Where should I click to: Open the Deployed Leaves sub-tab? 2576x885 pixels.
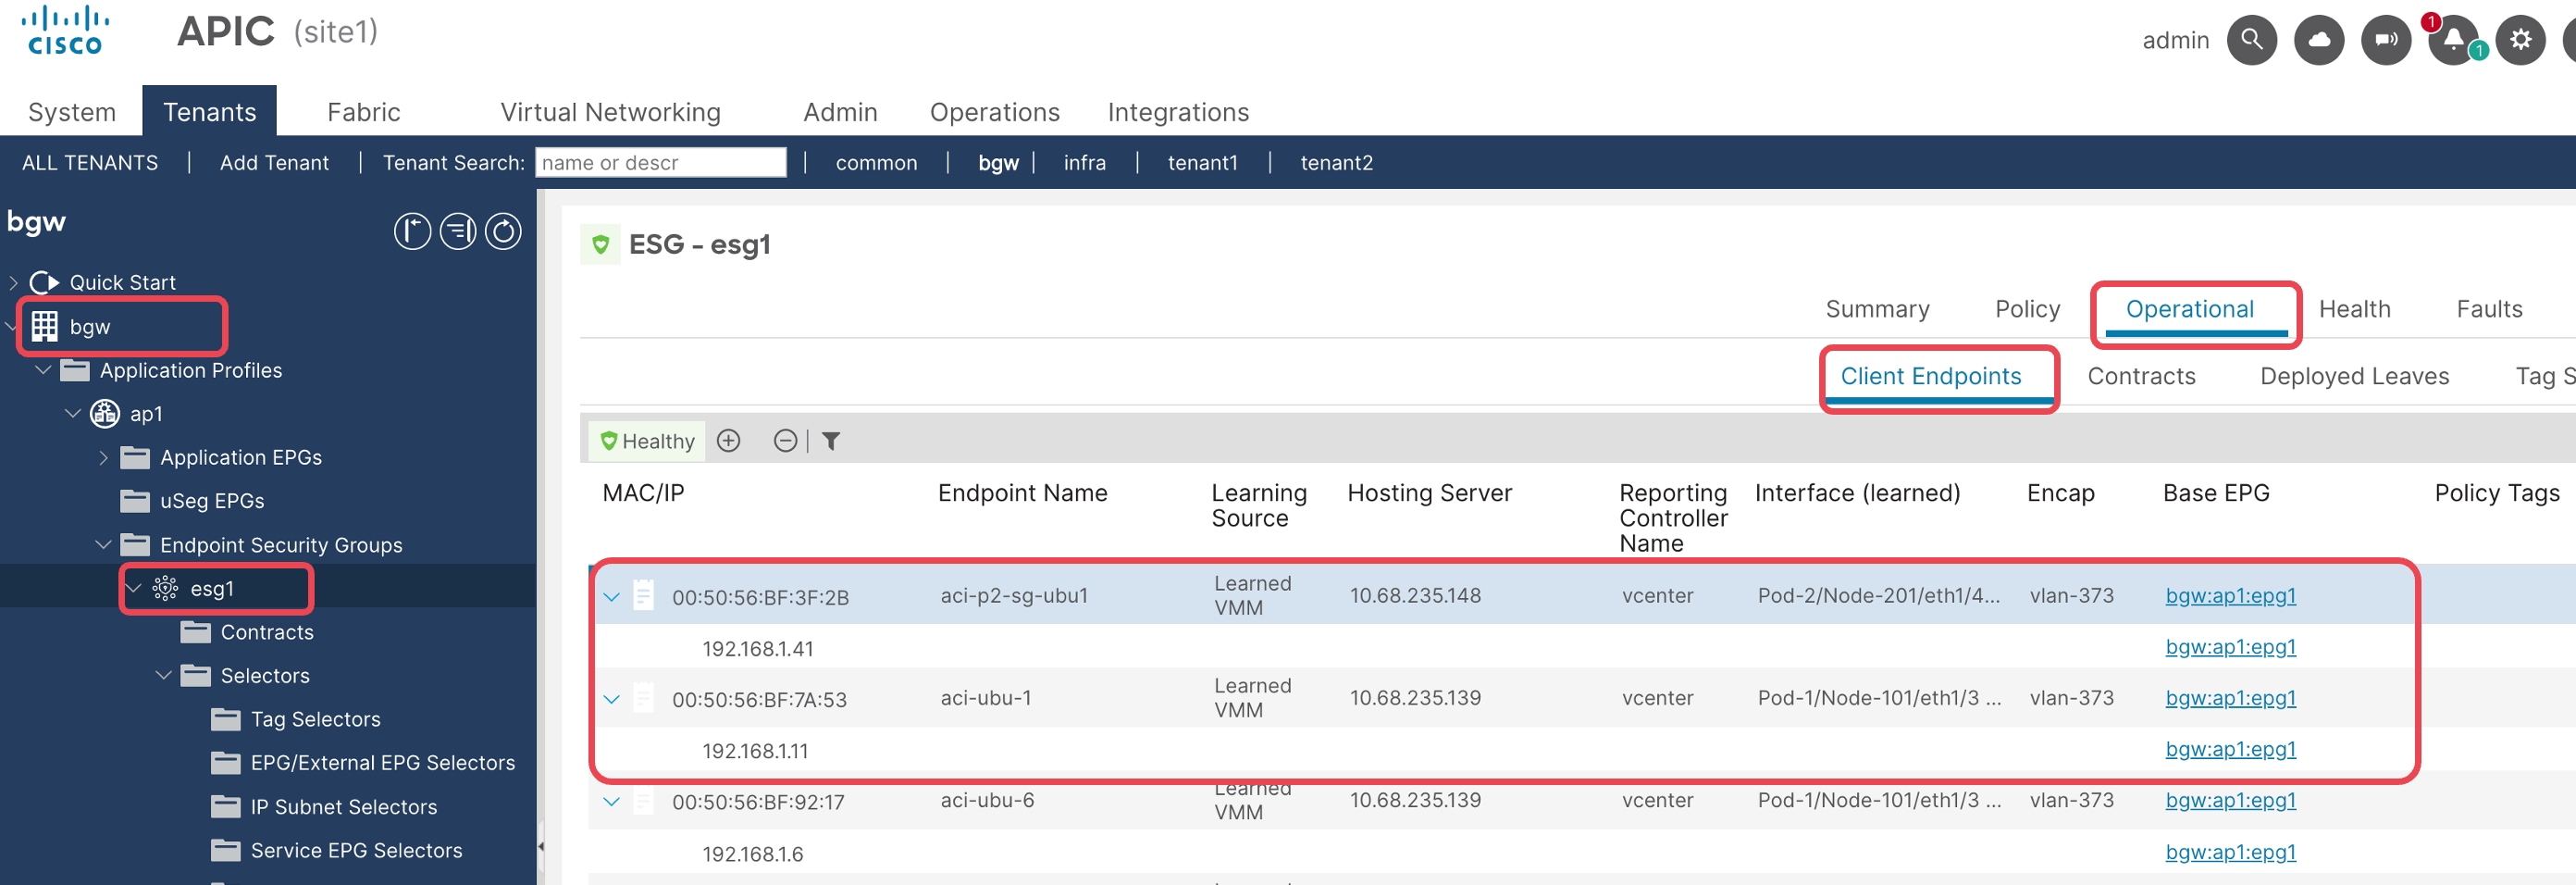(x=2354, y=376)
